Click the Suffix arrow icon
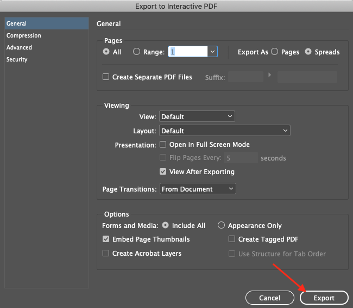Viewport: 353px width, 308px height. click(x=270, y=75)
